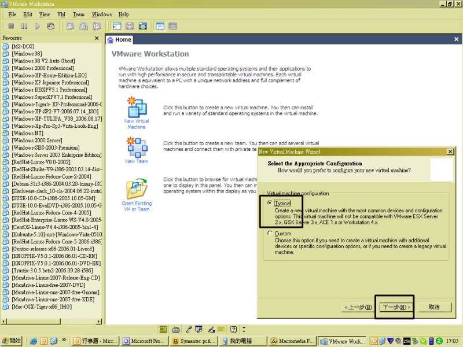Screen dimensions: 463x347
Task: Click the 取消 cancel button
Action: coord(434,307)
